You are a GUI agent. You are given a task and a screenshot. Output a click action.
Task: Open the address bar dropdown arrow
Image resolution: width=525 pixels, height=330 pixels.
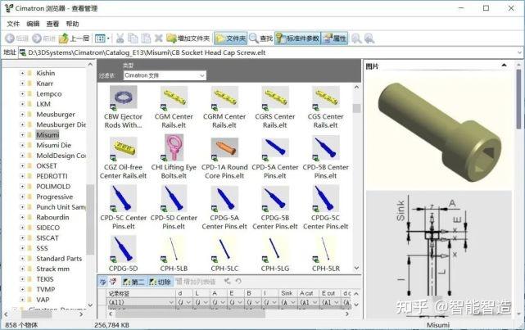point(519,52)
